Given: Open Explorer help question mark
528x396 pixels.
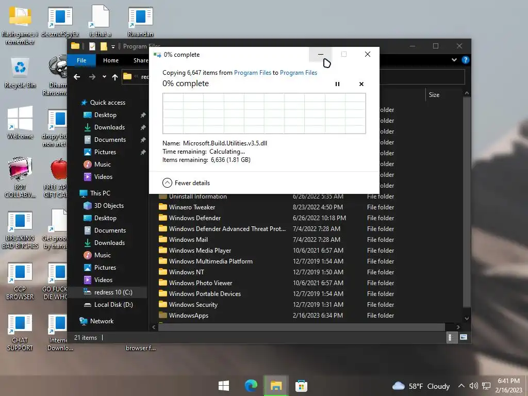Looking at the screenshot, I should point(466,60).
